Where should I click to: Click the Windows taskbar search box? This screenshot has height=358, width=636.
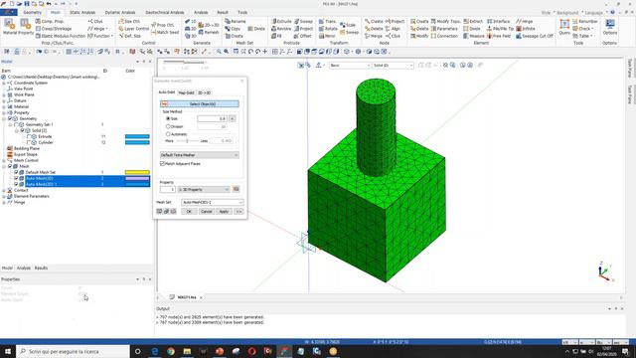click(x=73, y=351)
